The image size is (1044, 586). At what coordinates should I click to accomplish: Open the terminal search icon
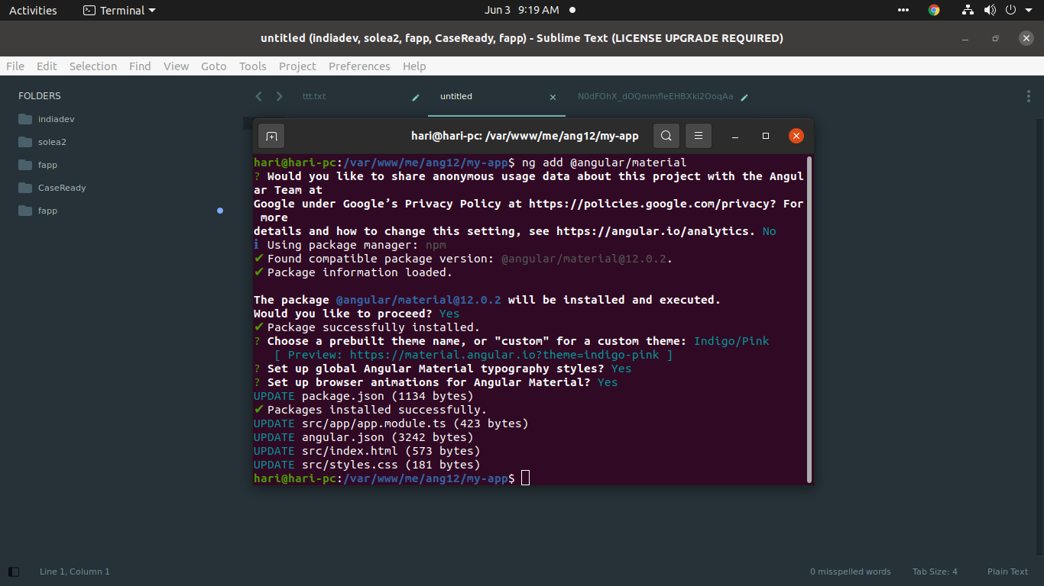pyautogui.click(x=666, y=136)
